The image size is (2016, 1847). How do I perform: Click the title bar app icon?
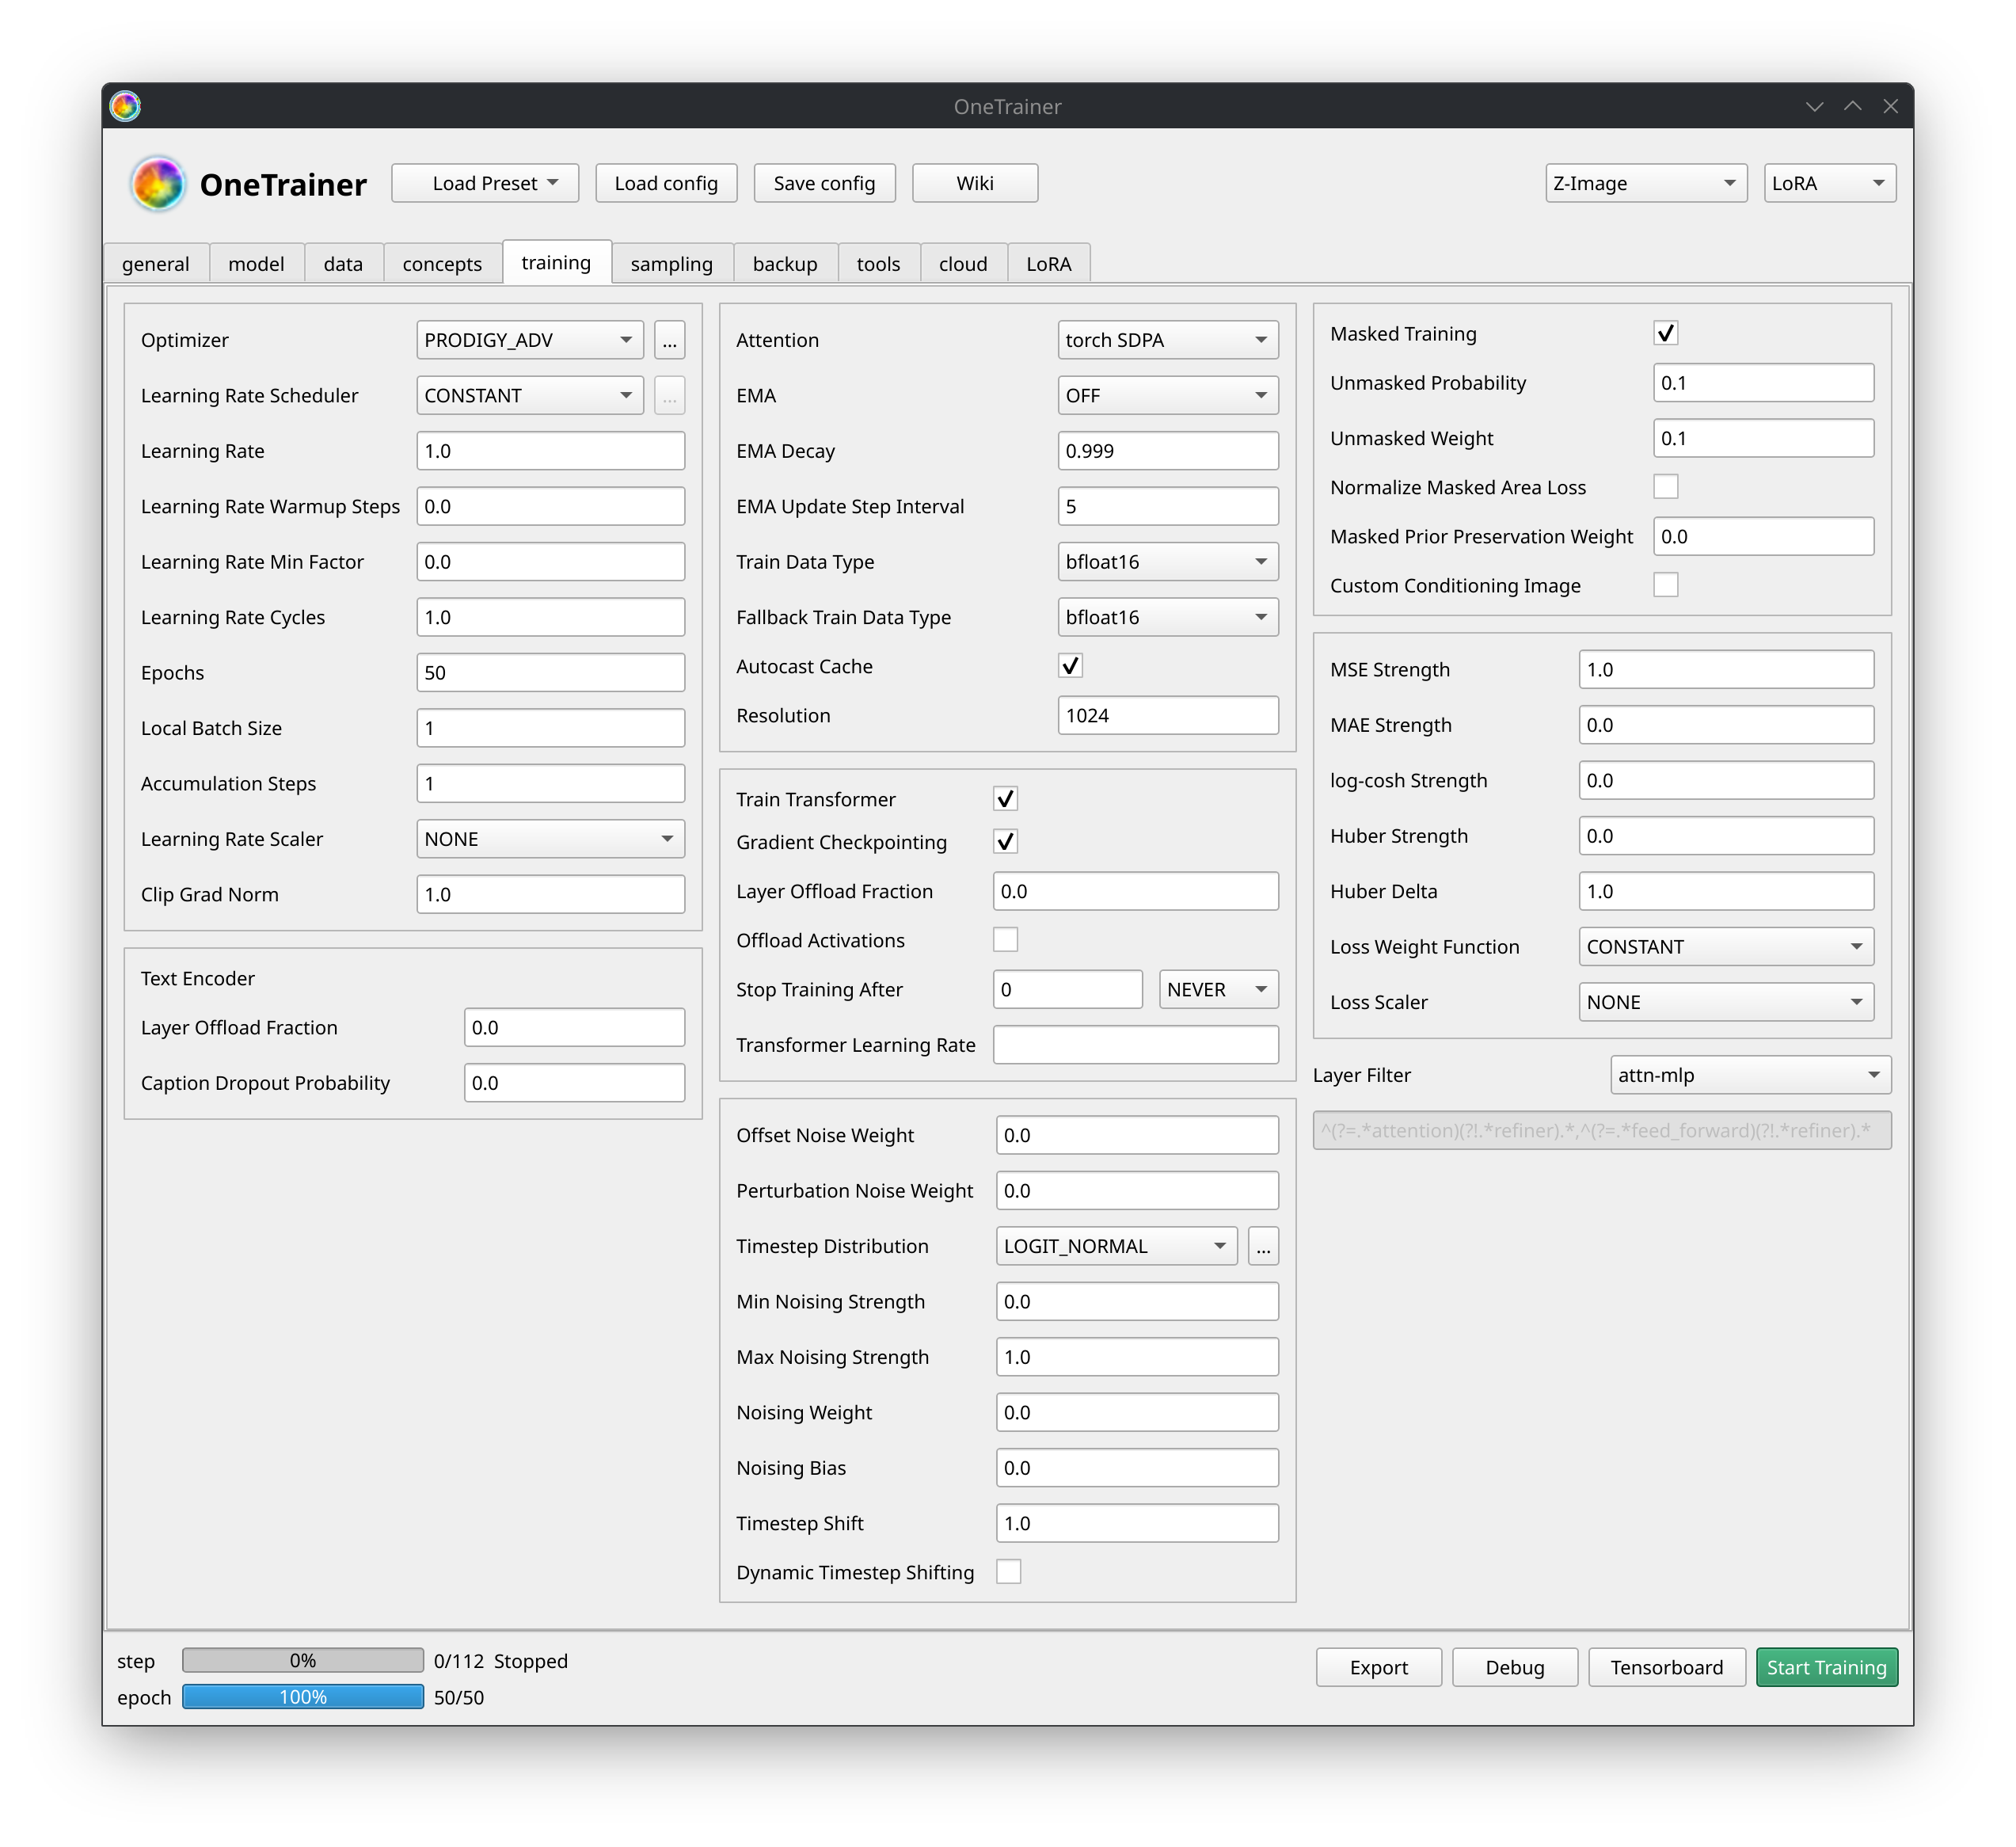[x=125, y=106]
